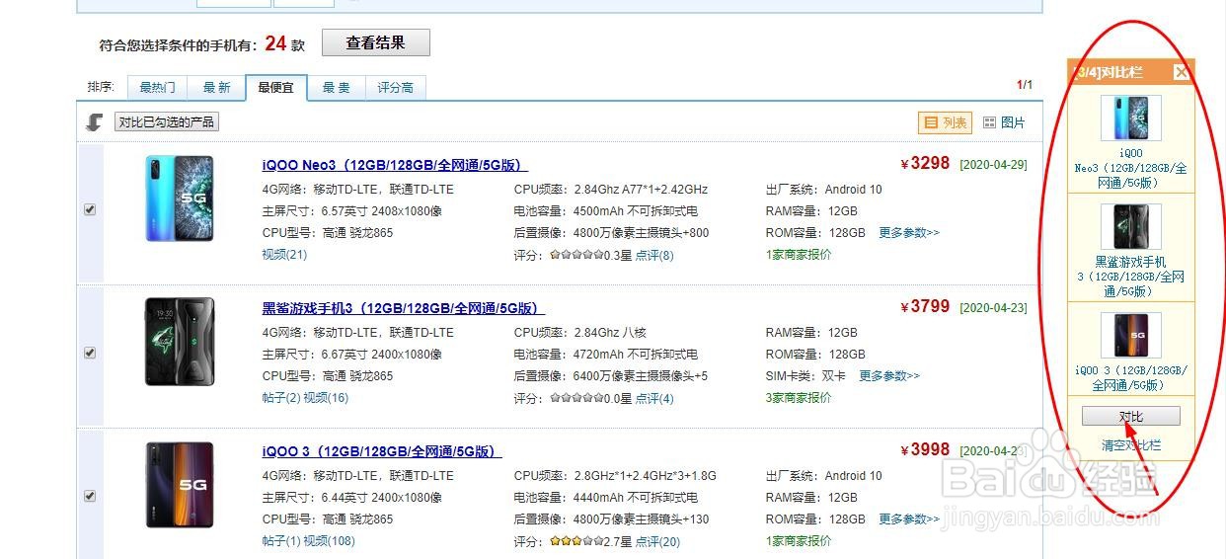Screen dimensions: 1226x559
Task: Uncheck the iQOO Neo3 compare checkbox
Action: pyautogui.click(x=90, y=209)
